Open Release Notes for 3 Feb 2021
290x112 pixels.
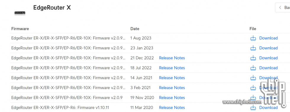(172, 88)
